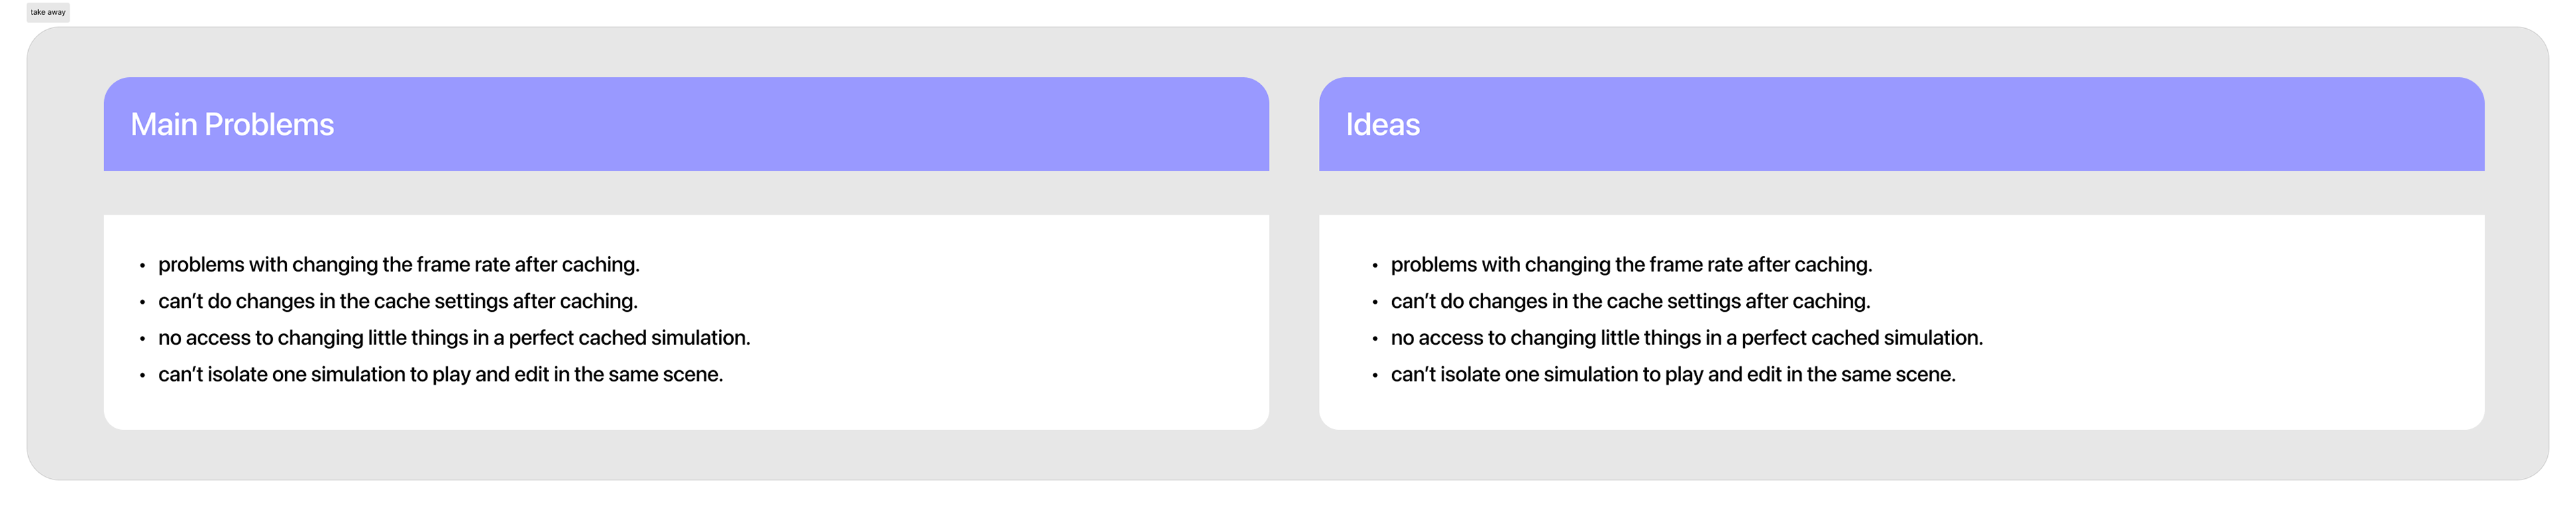Select the gray rounded container's bottom margin
Screen dimensions: 2576x507
coord(1288,455)
